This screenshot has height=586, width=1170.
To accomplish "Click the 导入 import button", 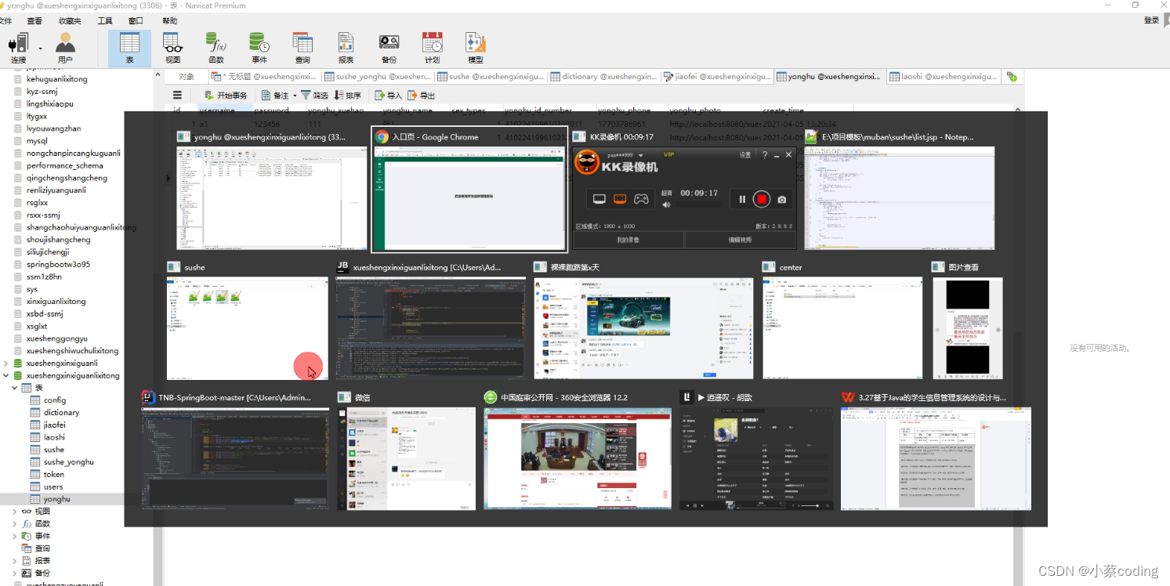I will [388, 96].
